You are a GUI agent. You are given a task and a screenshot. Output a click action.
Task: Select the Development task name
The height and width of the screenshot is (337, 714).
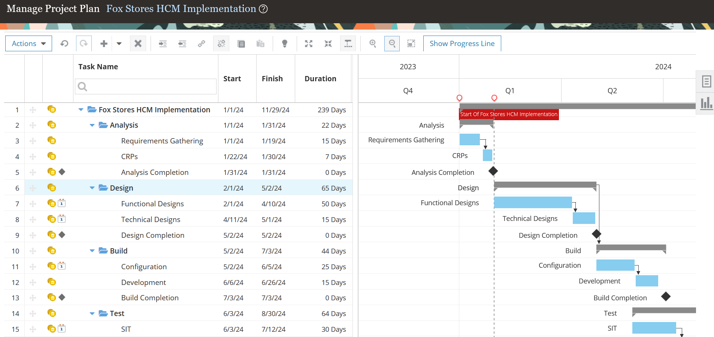coord(143,282)
